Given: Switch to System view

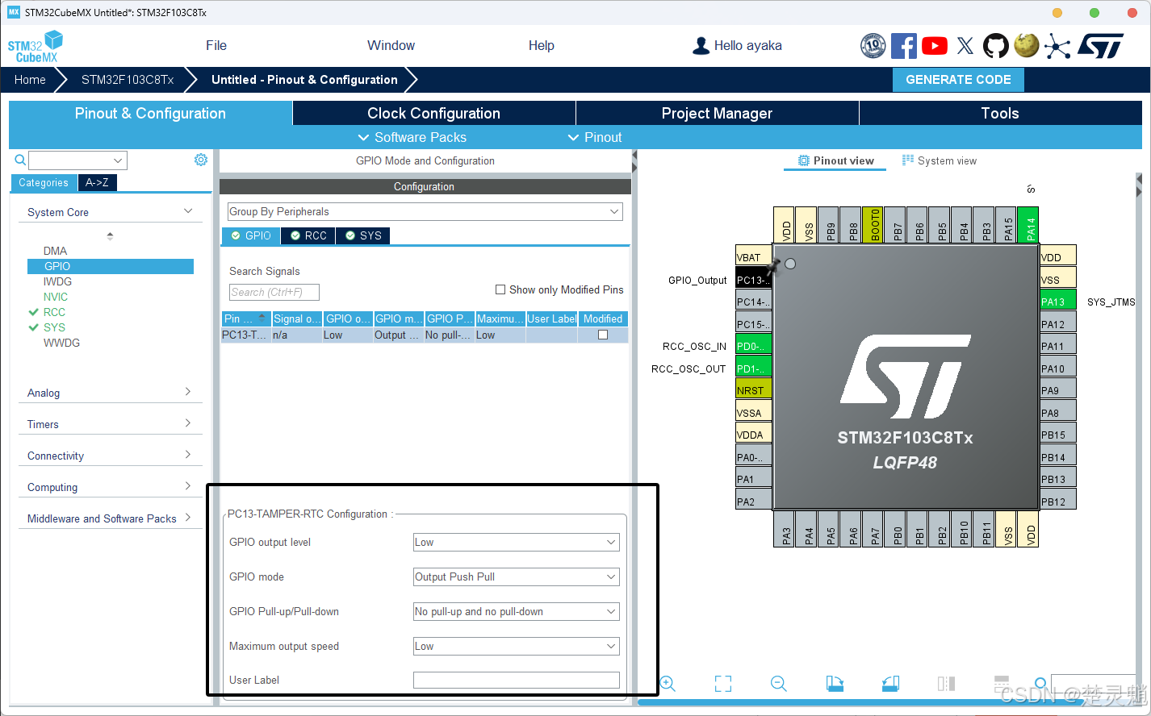Looking at the screenshot, I should tap(940, 160).
